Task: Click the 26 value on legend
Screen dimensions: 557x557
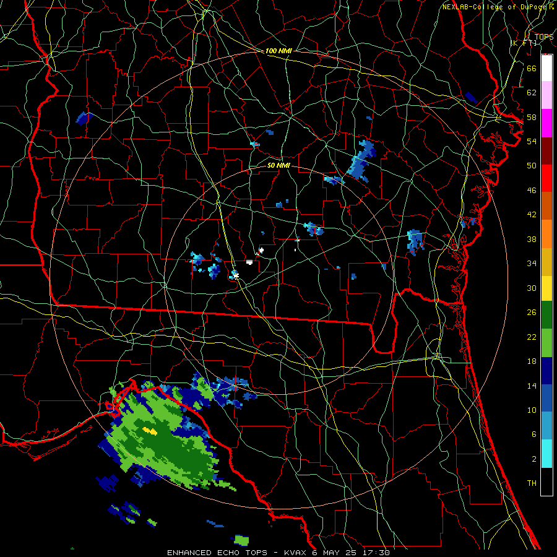Action: click(x=532, y=313)
